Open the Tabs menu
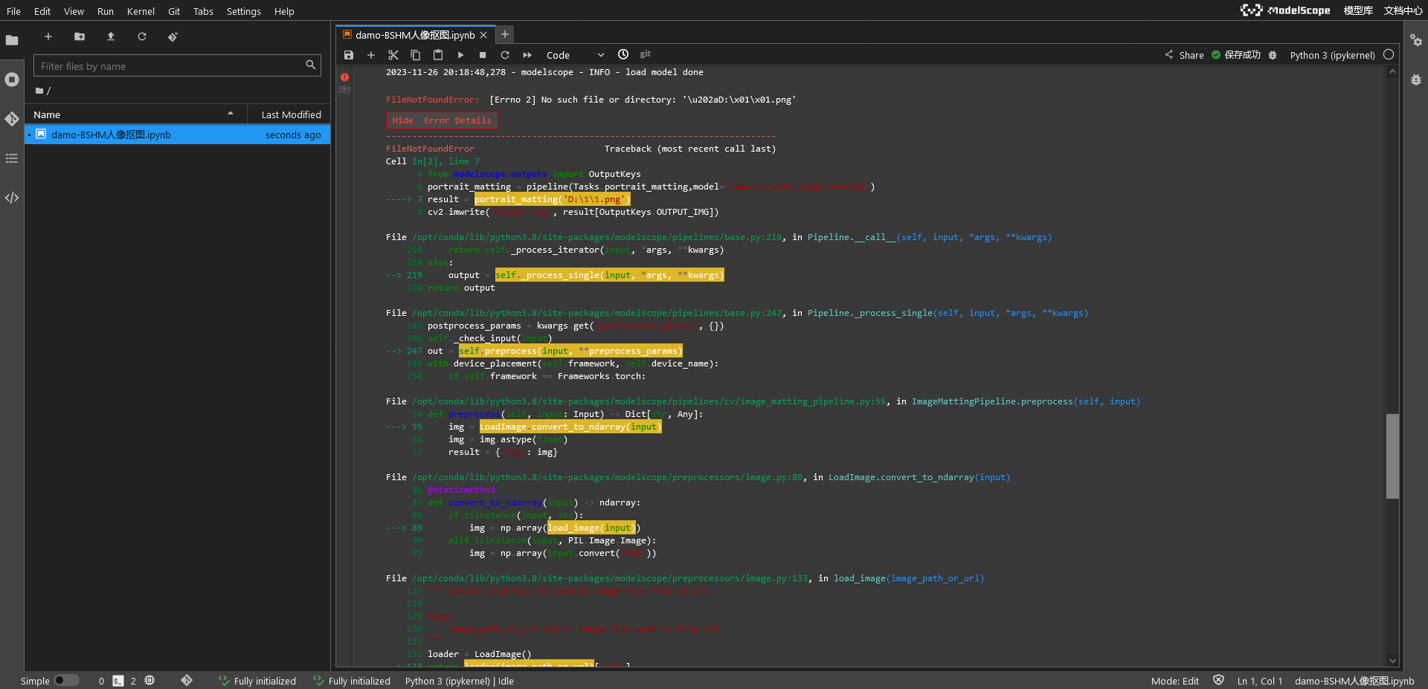 (x=203, y=11)
